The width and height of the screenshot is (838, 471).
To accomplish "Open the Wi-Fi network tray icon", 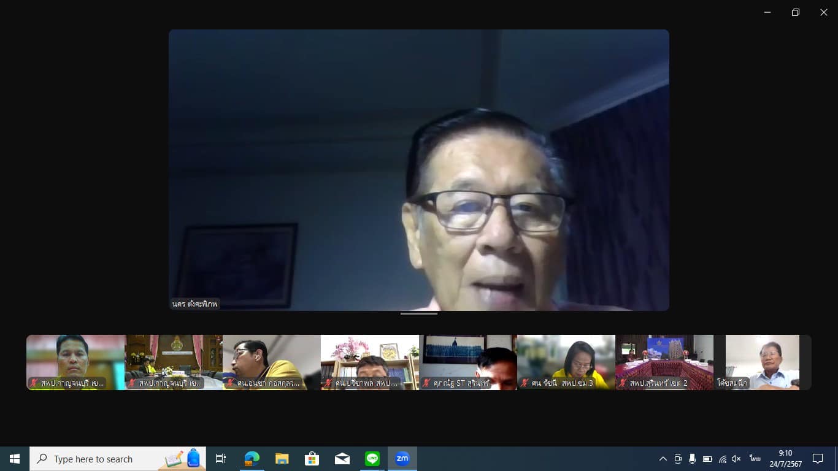I will coord(723,459).
